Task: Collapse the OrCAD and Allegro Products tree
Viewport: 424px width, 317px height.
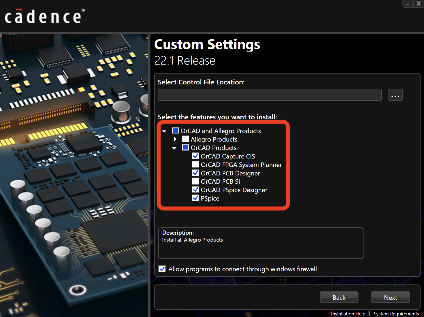Action: pyautogui.click(x=164, y=131)
